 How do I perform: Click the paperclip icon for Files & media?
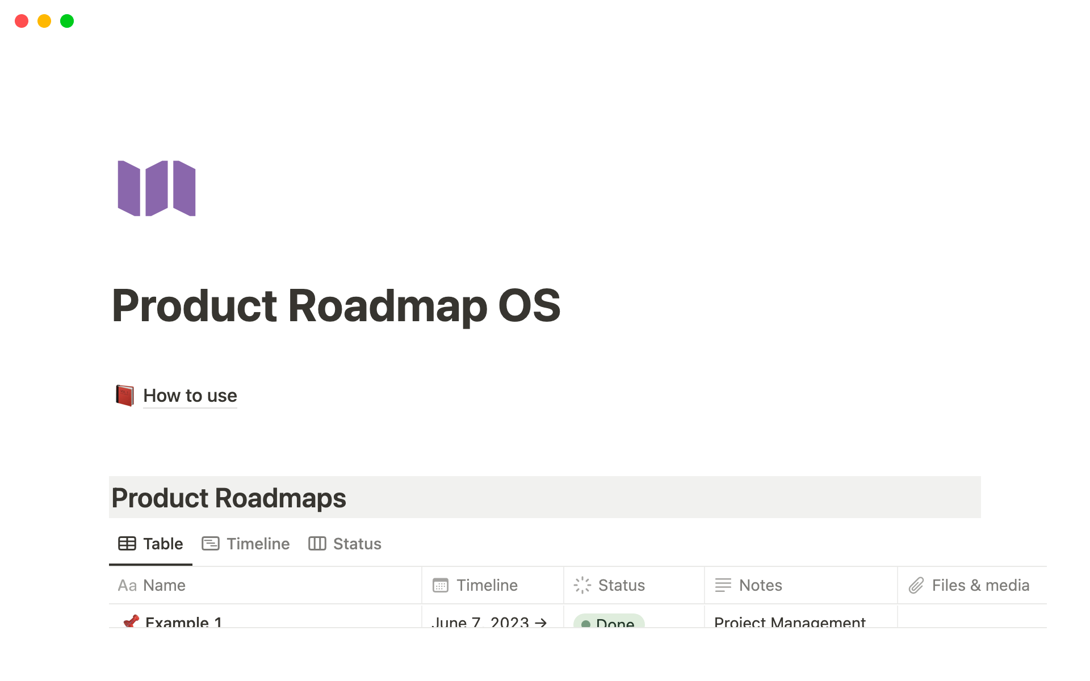coord(916,585)
